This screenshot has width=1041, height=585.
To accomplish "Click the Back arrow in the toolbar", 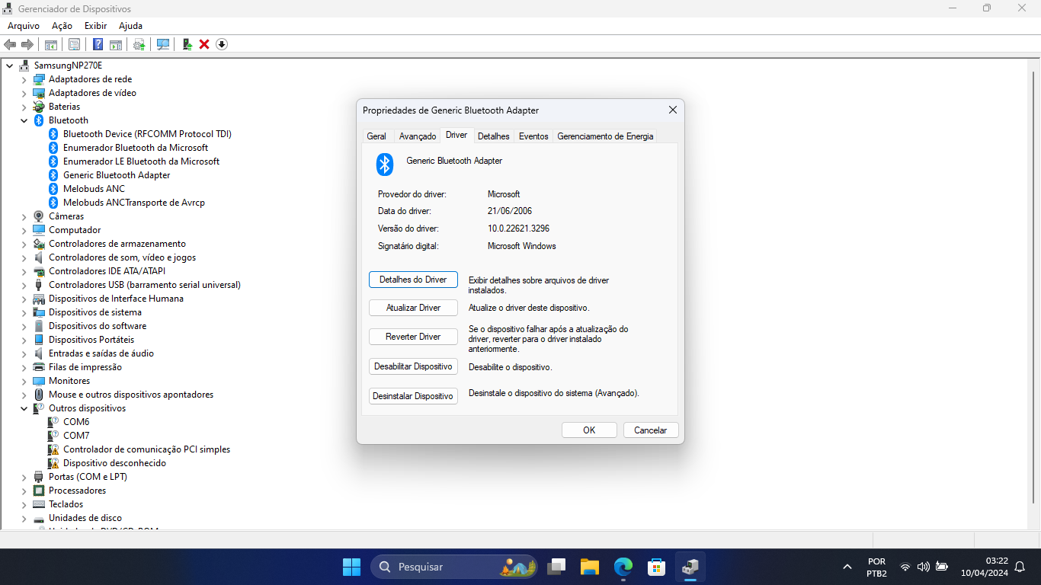I will point(10,44).
